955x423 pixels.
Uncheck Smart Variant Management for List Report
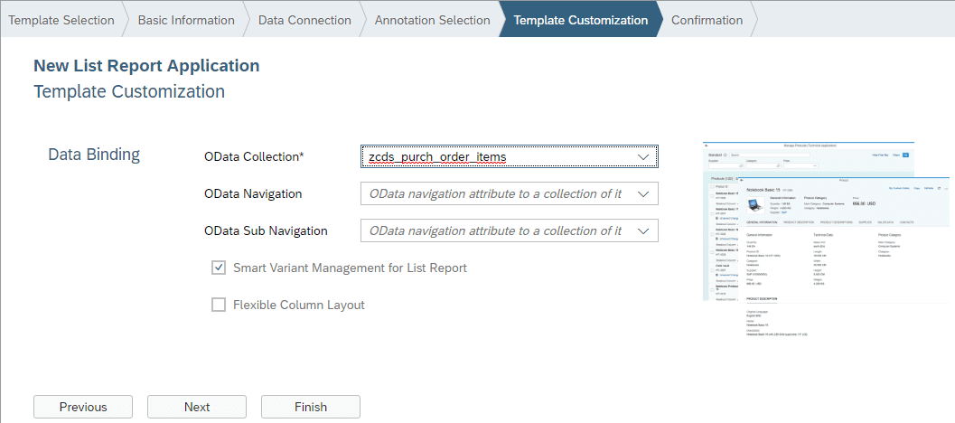[x=219, y=268]
